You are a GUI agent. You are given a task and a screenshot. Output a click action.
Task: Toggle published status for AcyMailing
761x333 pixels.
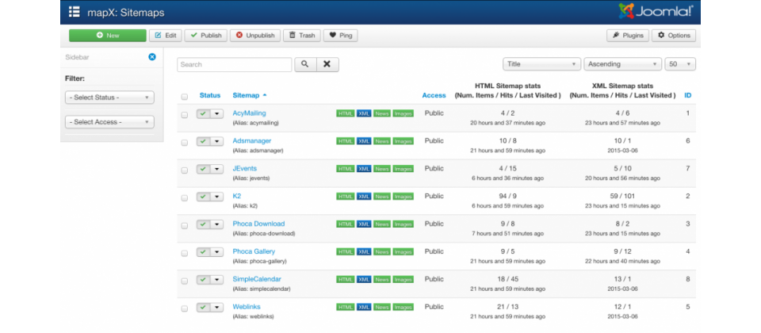click(203, 113)
